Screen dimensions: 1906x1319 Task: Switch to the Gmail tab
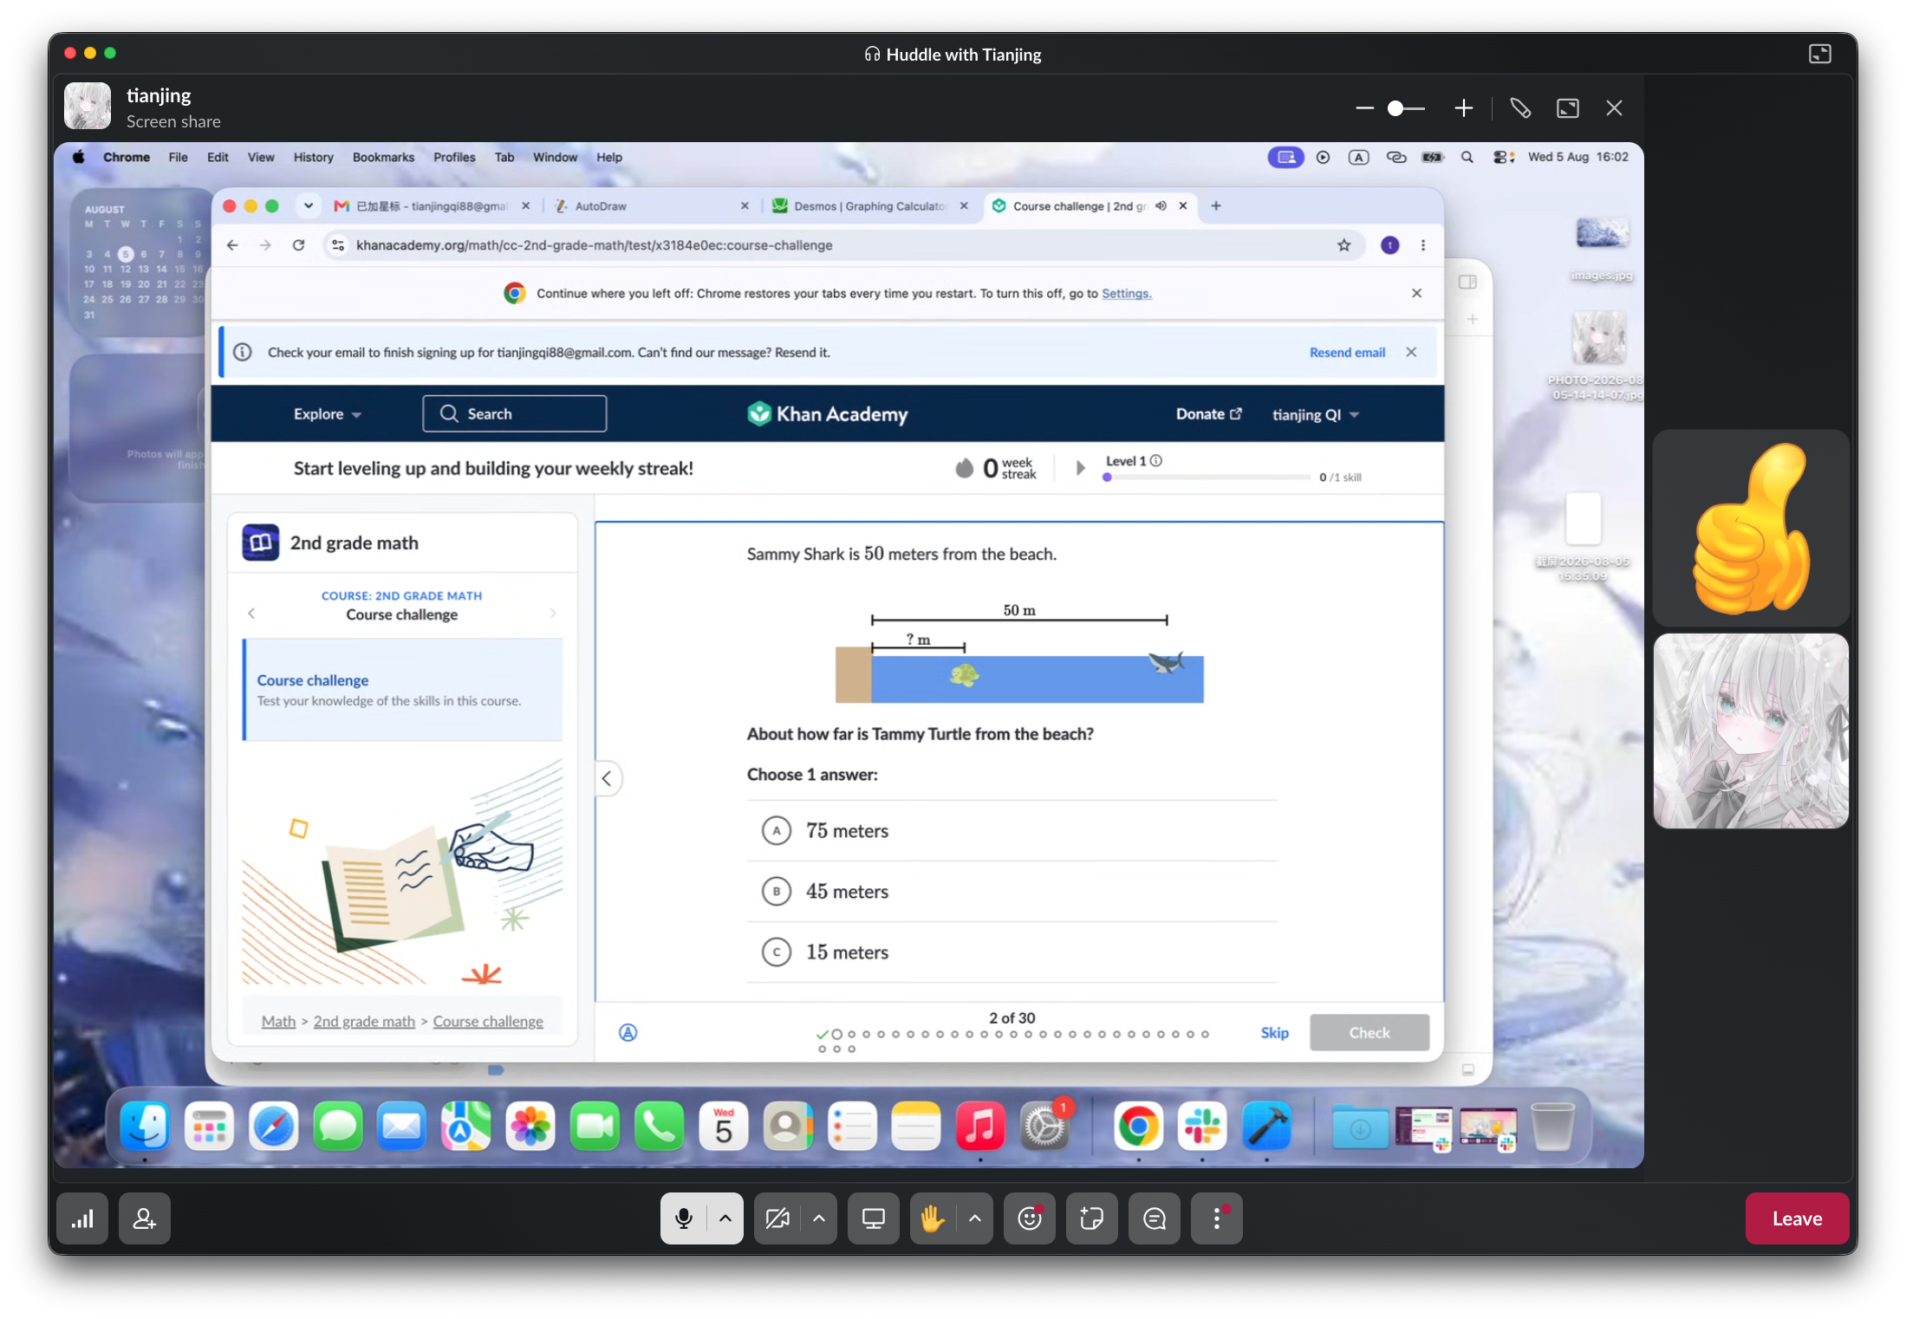[433, 206]
